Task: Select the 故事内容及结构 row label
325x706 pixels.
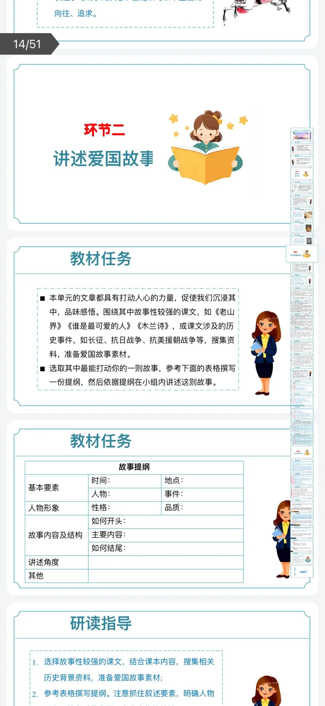Action: pyautogui.click(x=57, y=535)
